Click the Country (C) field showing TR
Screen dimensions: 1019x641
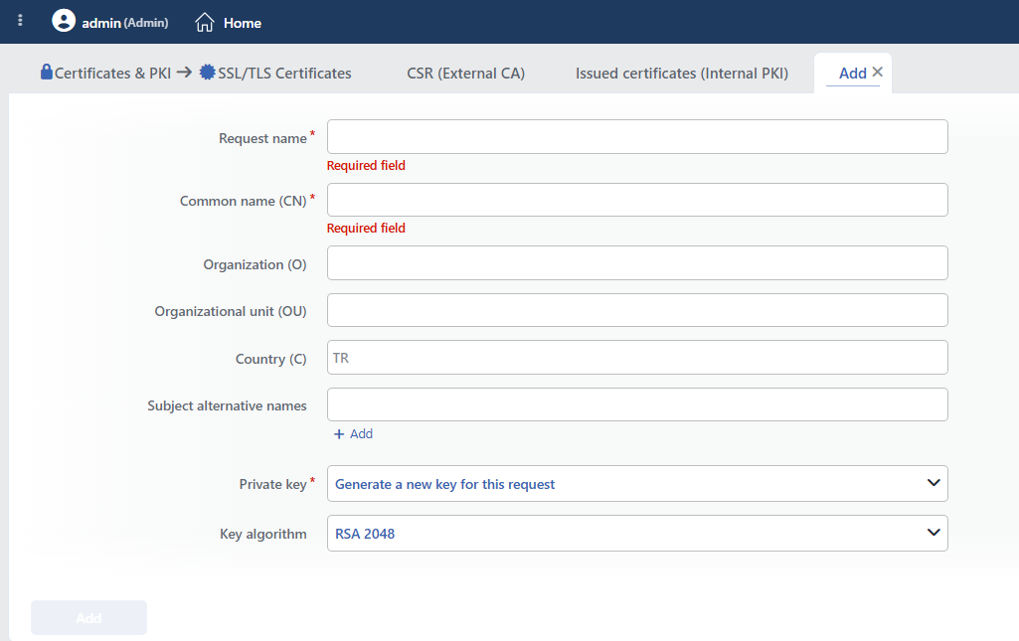tap(637, 357)
